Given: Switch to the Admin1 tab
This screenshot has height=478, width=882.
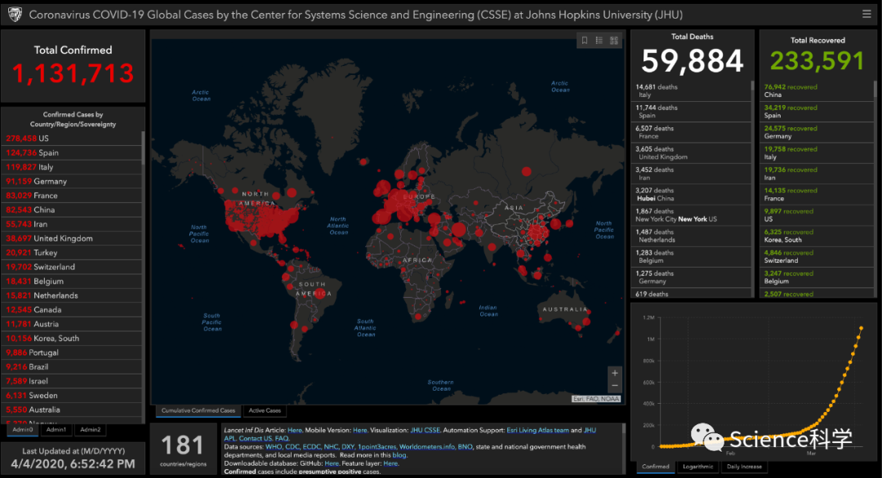Looking at the screenshot, I should coord(56,430).
